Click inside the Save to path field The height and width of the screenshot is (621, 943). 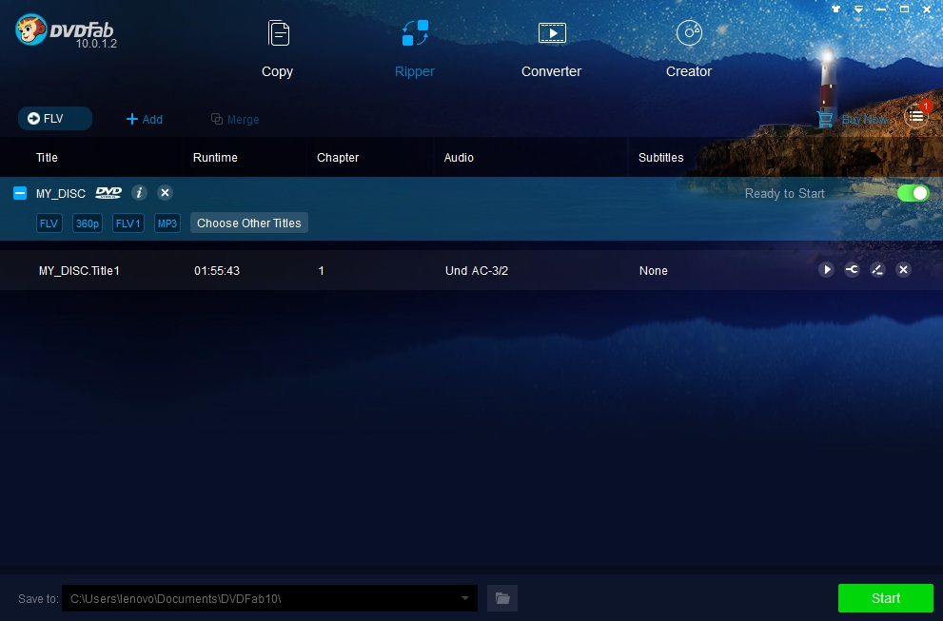coord(257,598)
